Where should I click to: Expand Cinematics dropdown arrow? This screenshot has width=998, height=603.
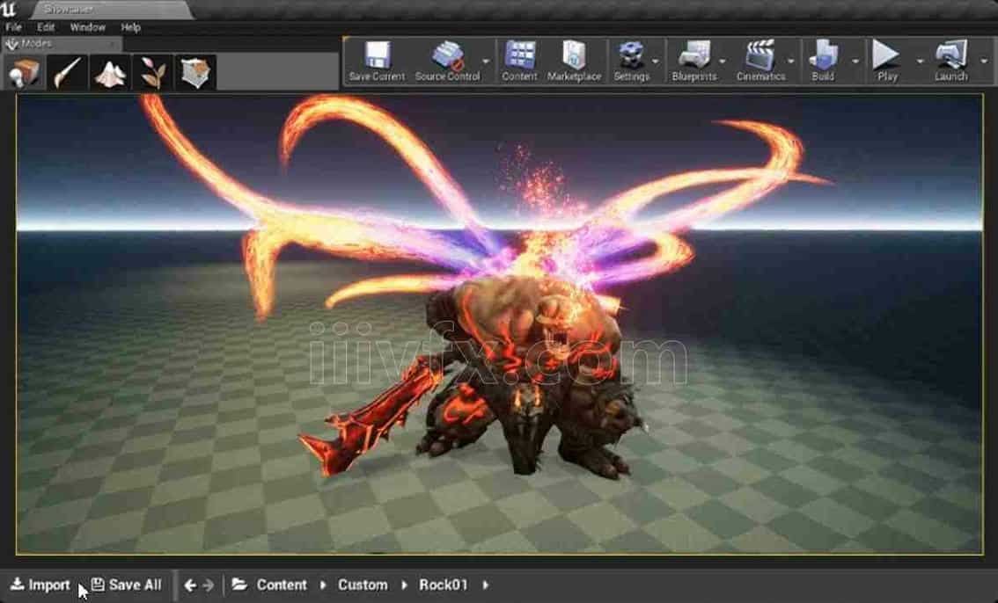coord(791,62)
